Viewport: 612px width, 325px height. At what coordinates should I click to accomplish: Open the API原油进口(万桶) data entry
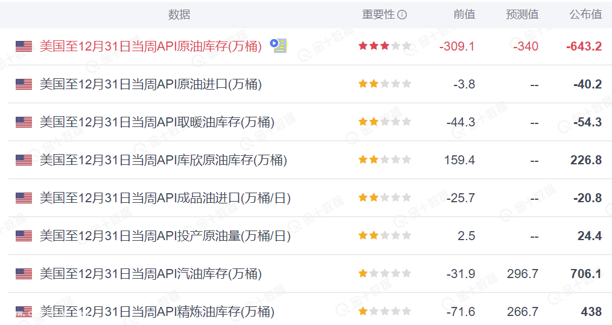pos(150,84)
